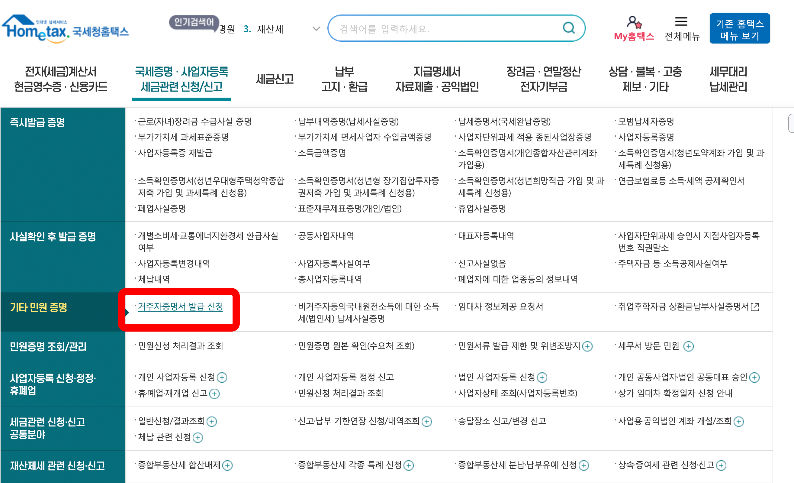The width and height of the screenshot is (794, 483).
Task: Expand plus icon beside 휴·폐업·재개업 신고
Action: pyautogui.click(x=214, y=394)
